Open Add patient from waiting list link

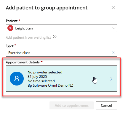click(28, 37)
